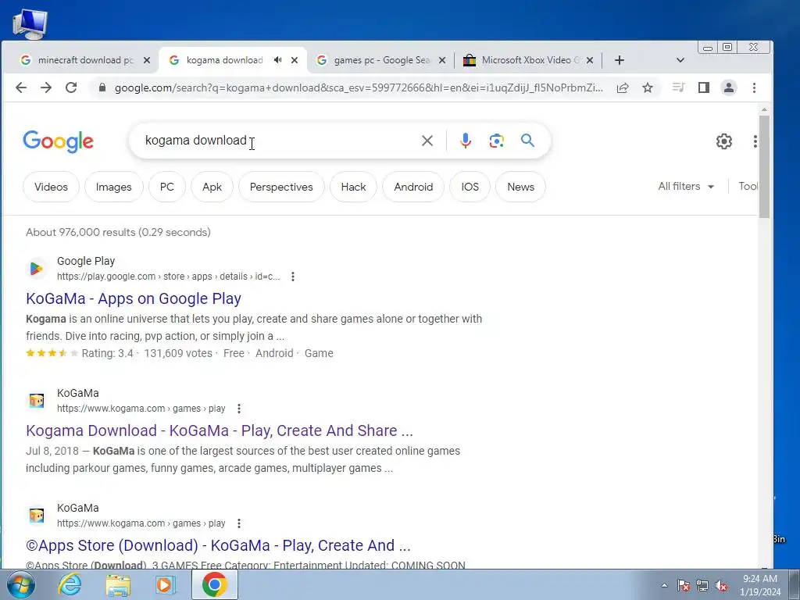The image size is (800, 600).
Task: Open the Chrome side panel
Action: [x=704, y=87]
